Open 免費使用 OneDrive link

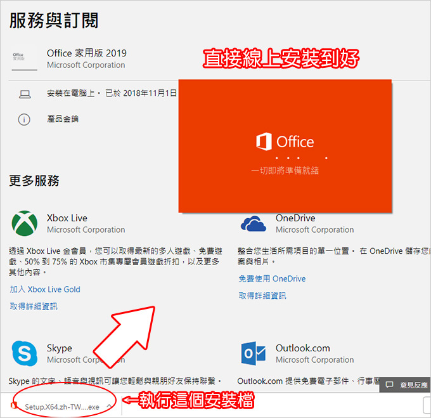(272, 278)
